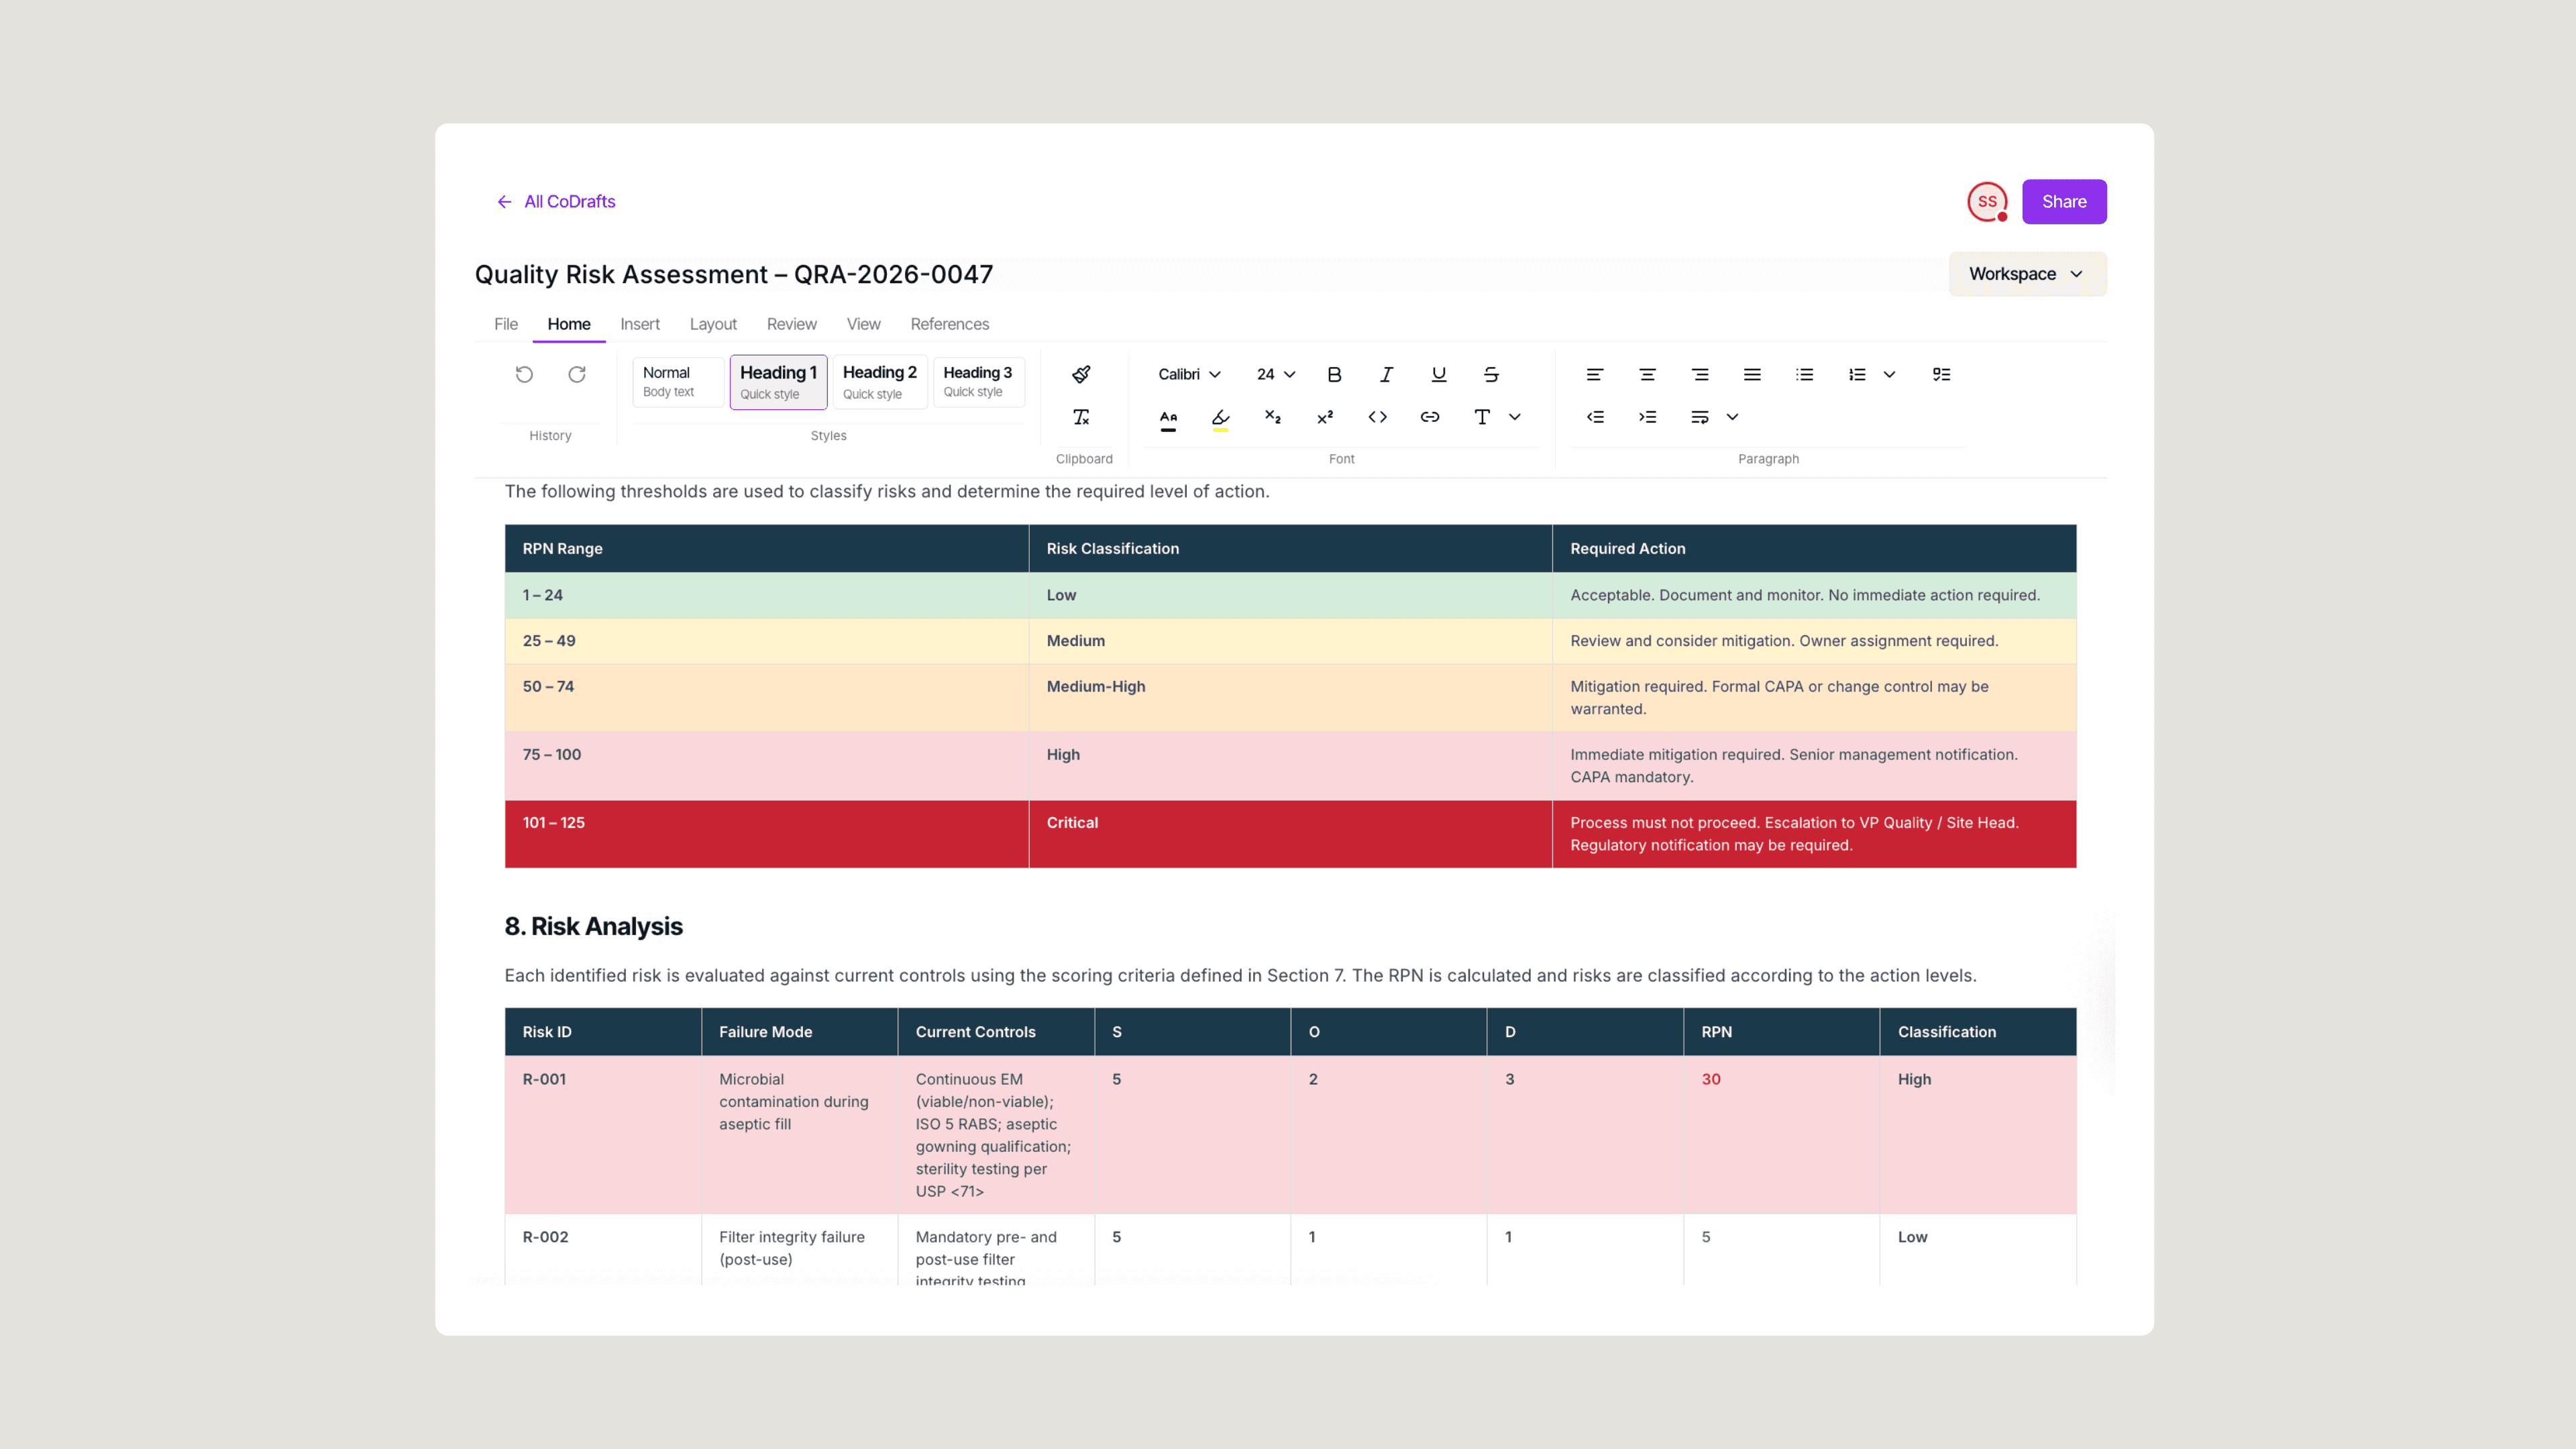
Task: Click the inline code icon
Action: click(1377, 417)
